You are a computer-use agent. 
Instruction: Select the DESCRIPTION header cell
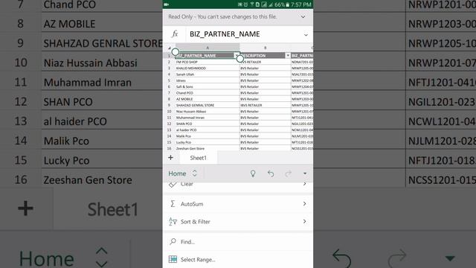pos(265,55)
